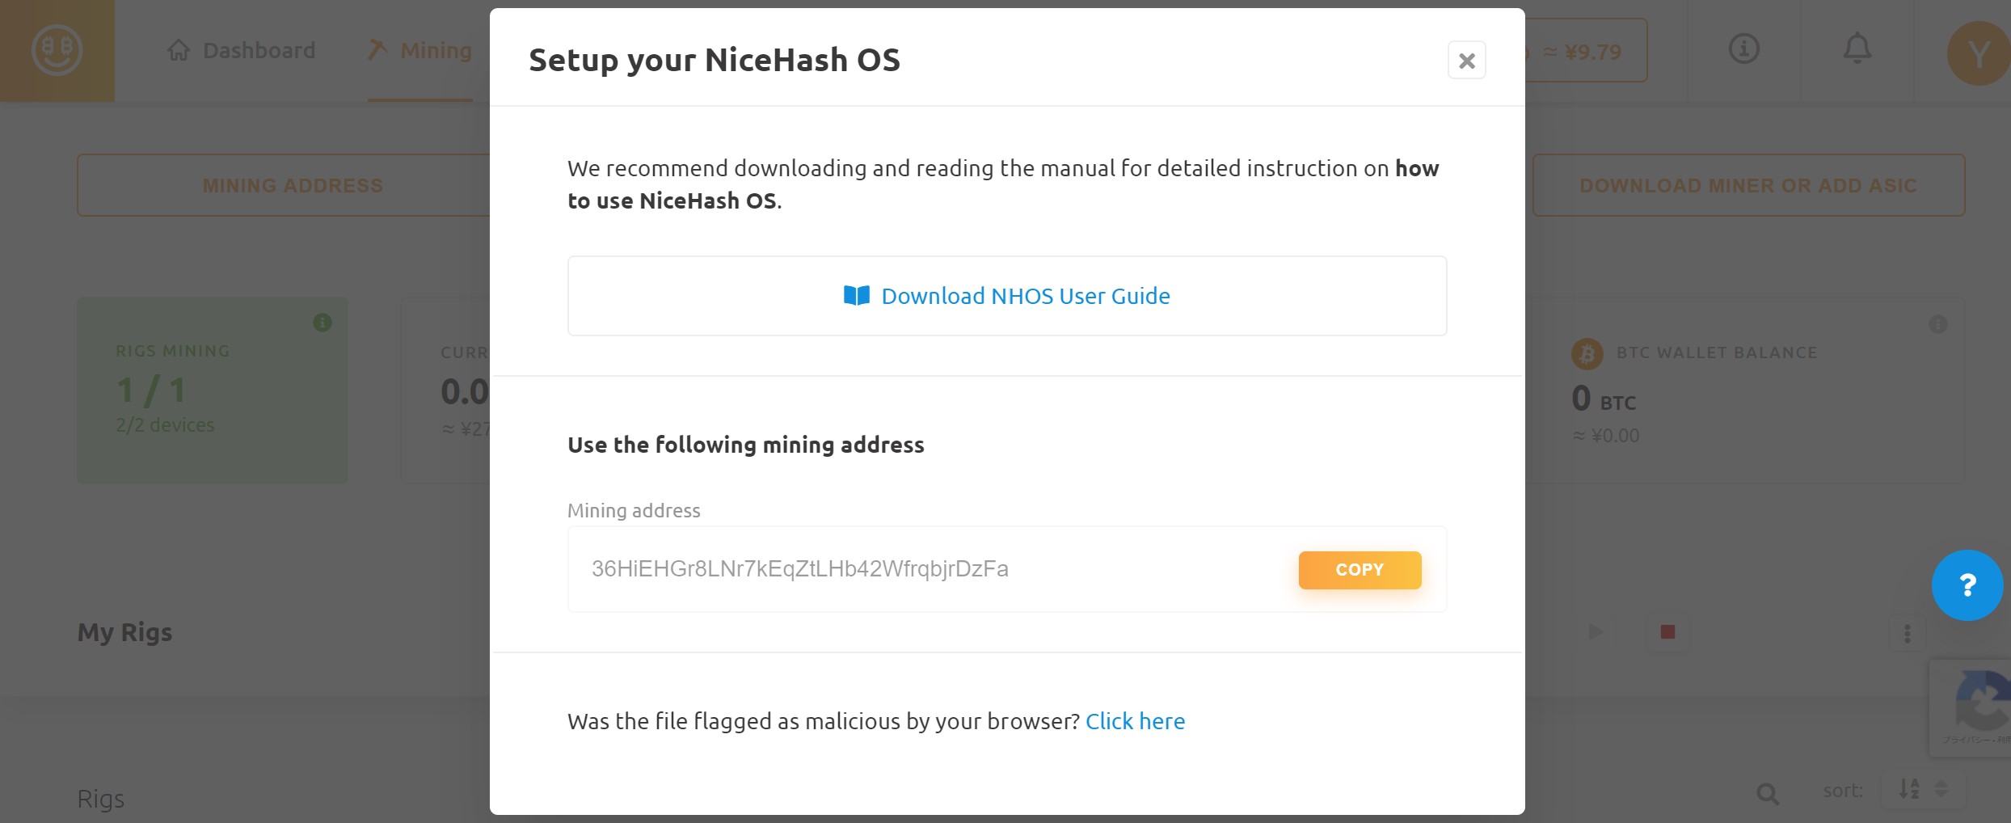This screenshot has height=823, width=2011.
Task: Click the notification bell icon
Action: tap(1856, 49)
